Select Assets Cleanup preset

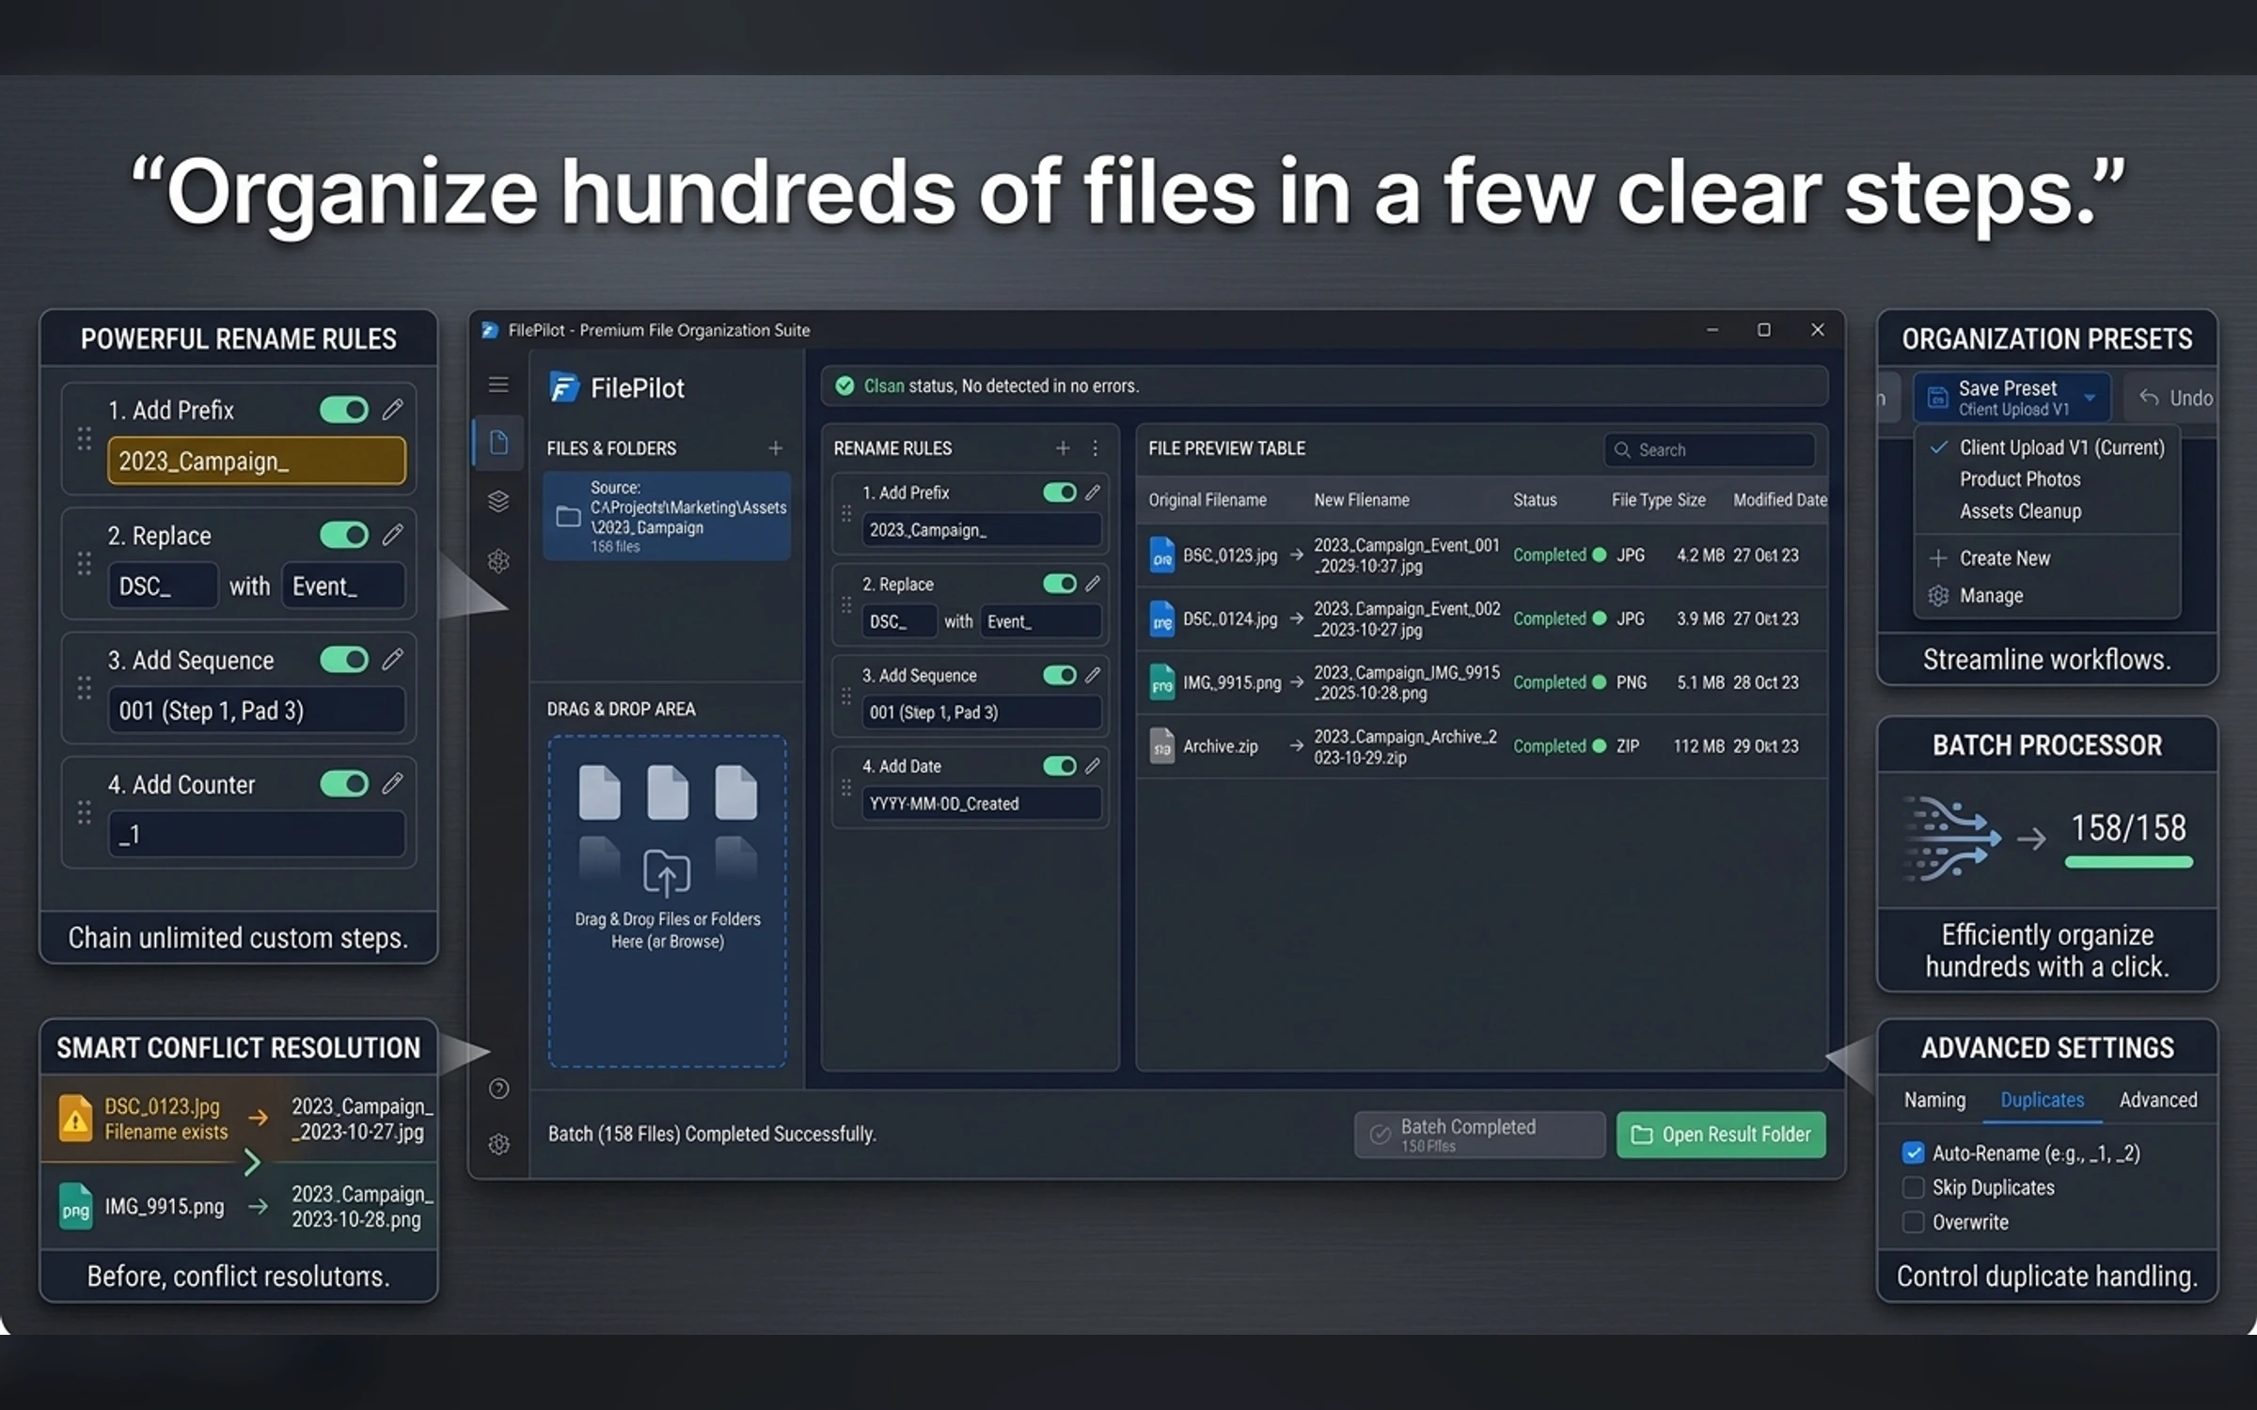point(2020,511)
